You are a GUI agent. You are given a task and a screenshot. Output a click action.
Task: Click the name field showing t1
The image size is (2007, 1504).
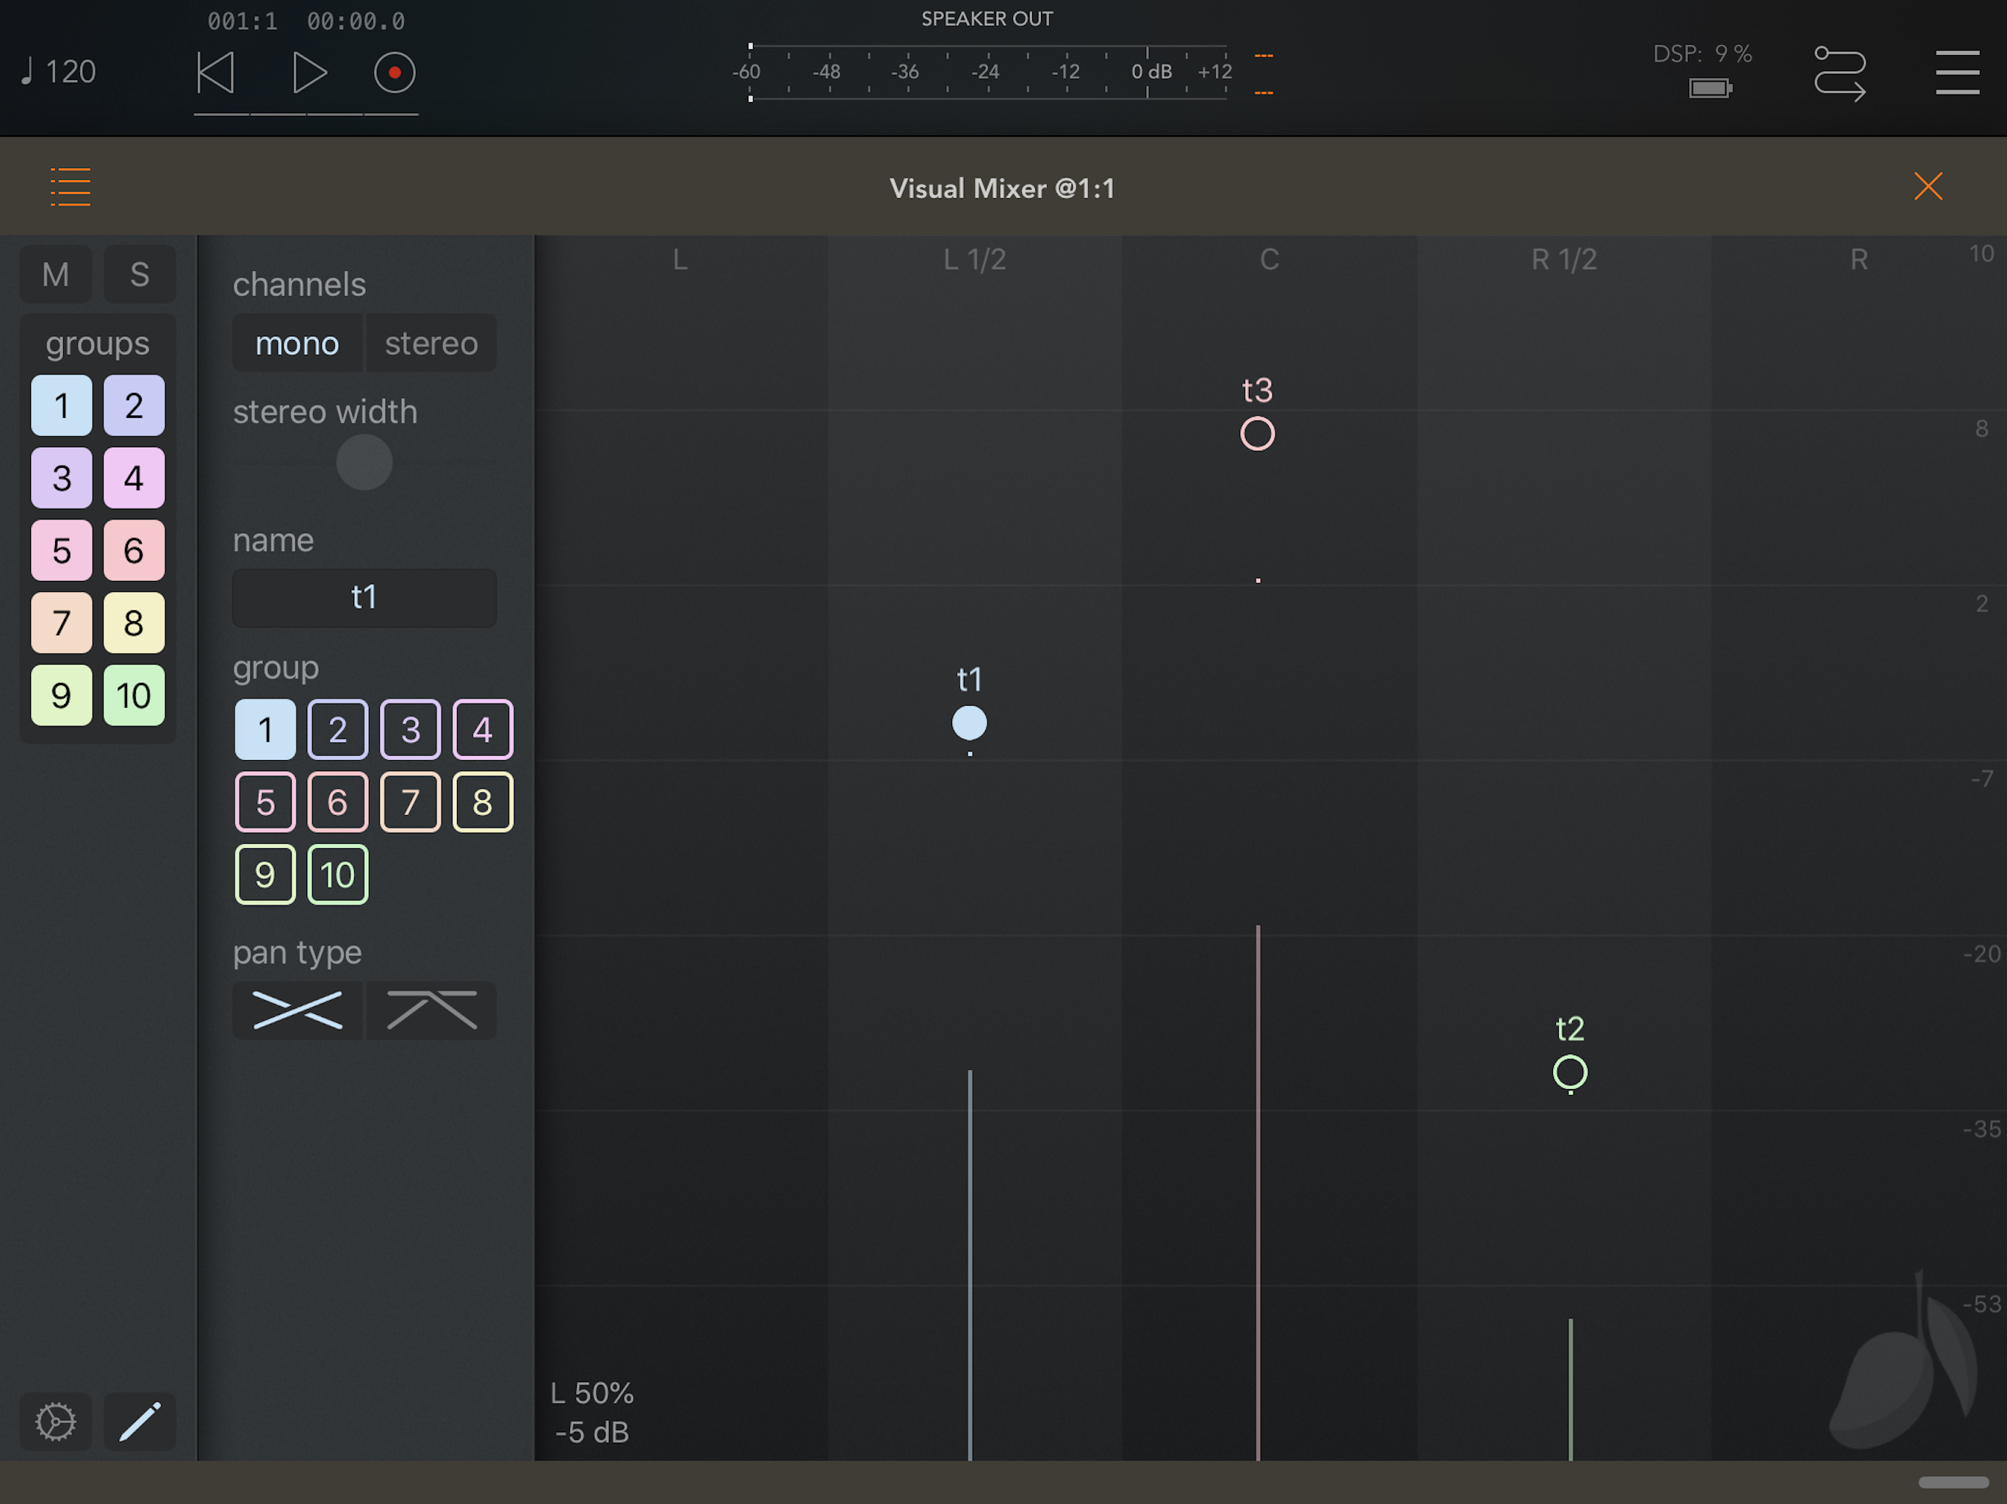point(364,597)
